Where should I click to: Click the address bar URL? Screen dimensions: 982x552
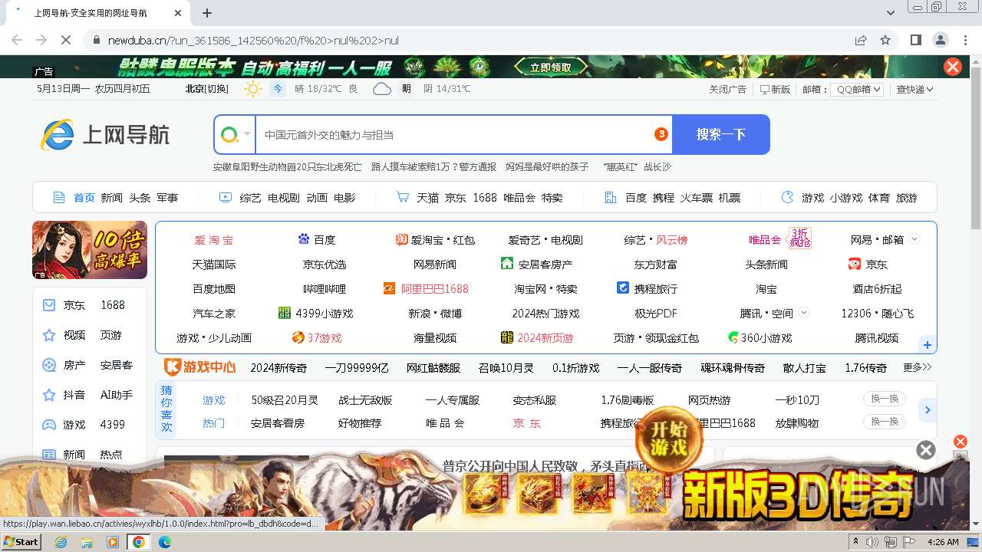253,40
